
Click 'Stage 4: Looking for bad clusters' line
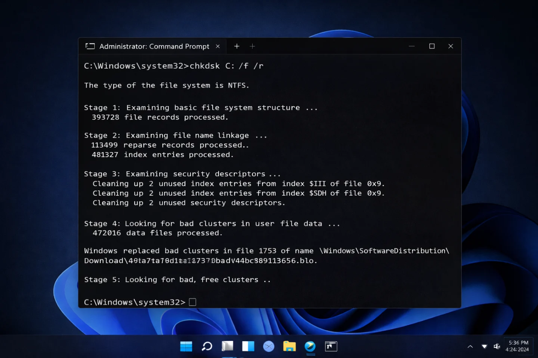click(x=212, y=224)
